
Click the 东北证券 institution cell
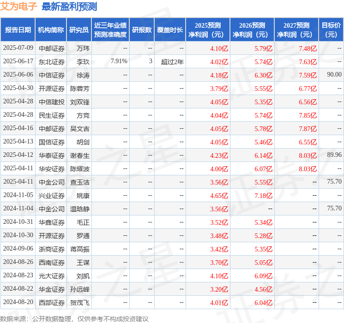[x=51, y=61]
